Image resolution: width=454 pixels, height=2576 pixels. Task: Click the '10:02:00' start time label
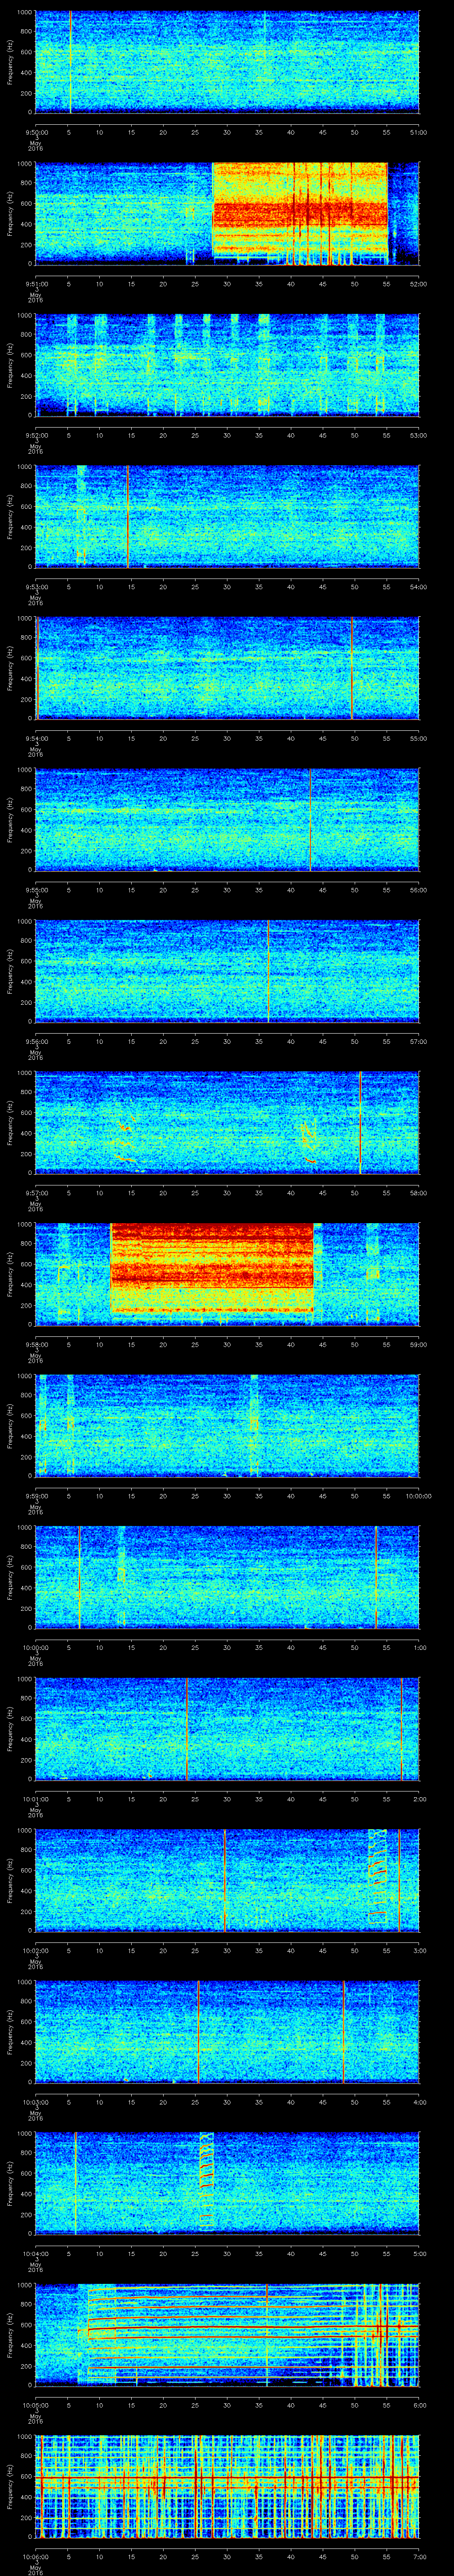click(x=36, y=1950)
